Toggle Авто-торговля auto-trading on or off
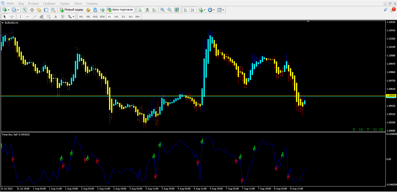This screenshot has width=397, height=192. 120,10
